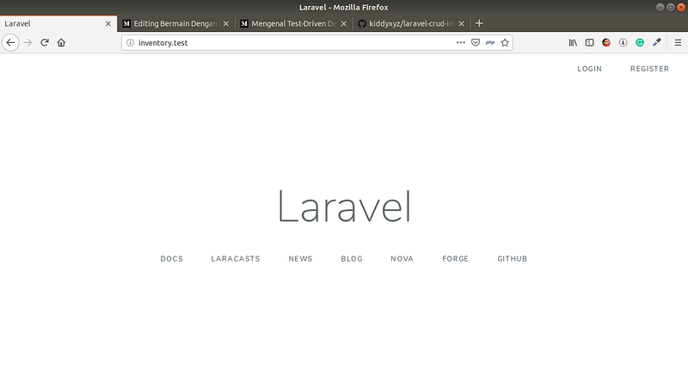Click the forward navigation arrow
688x388 pixels.
(x=28, y=42)
